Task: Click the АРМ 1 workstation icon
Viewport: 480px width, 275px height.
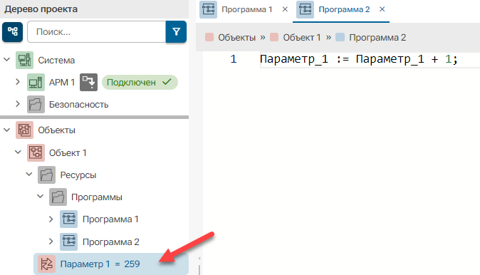Action: 36,82
